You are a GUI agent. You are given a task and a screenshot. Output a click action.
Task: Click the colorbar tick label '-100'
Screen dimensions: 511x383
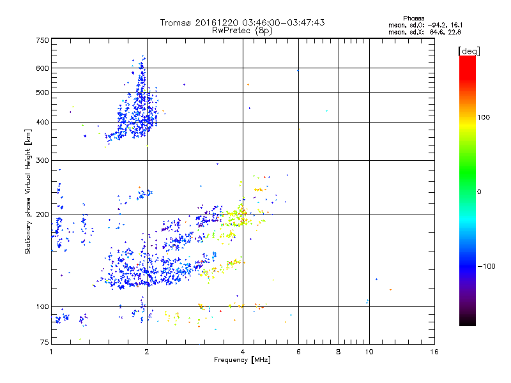point(487,266)
